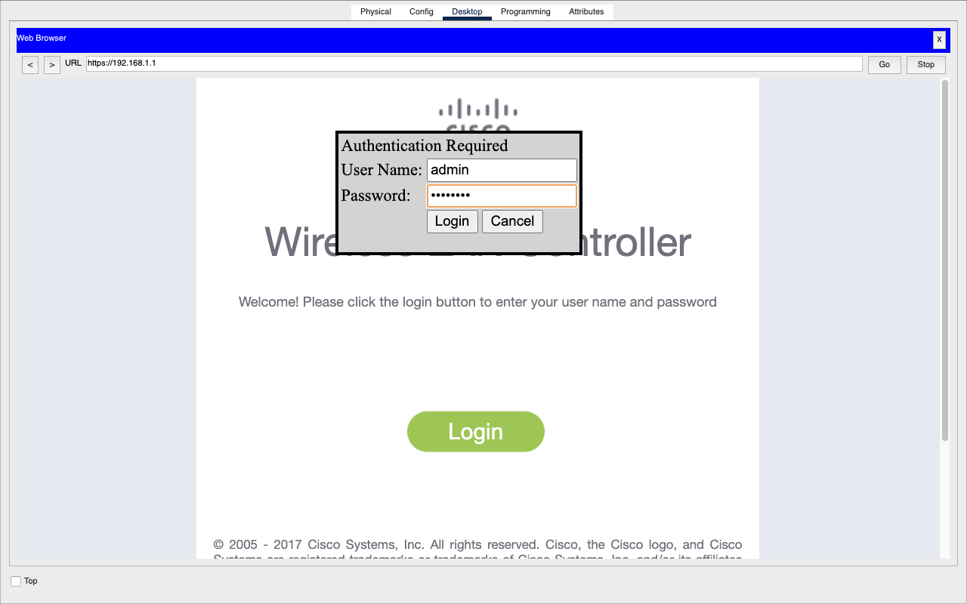Cancel the Authentication Required dialog
967x604 pixels.
click(512, 221)
